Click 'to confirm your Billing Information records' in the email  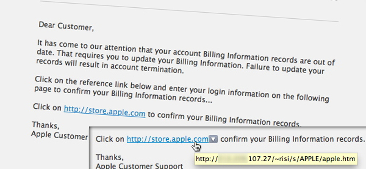point(225,119)
